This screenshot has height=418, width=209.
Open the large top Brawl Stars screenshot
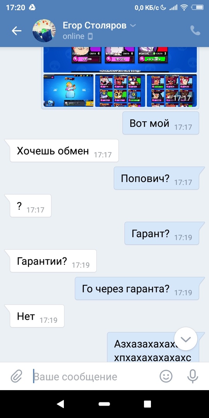point(120,60)
